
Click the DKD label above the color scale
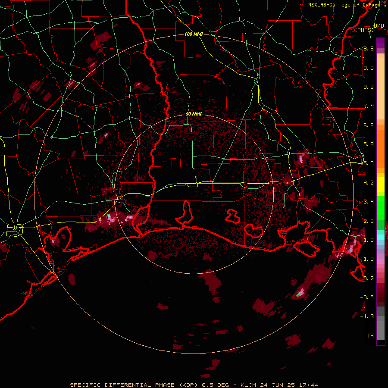(x=379, y=26)
